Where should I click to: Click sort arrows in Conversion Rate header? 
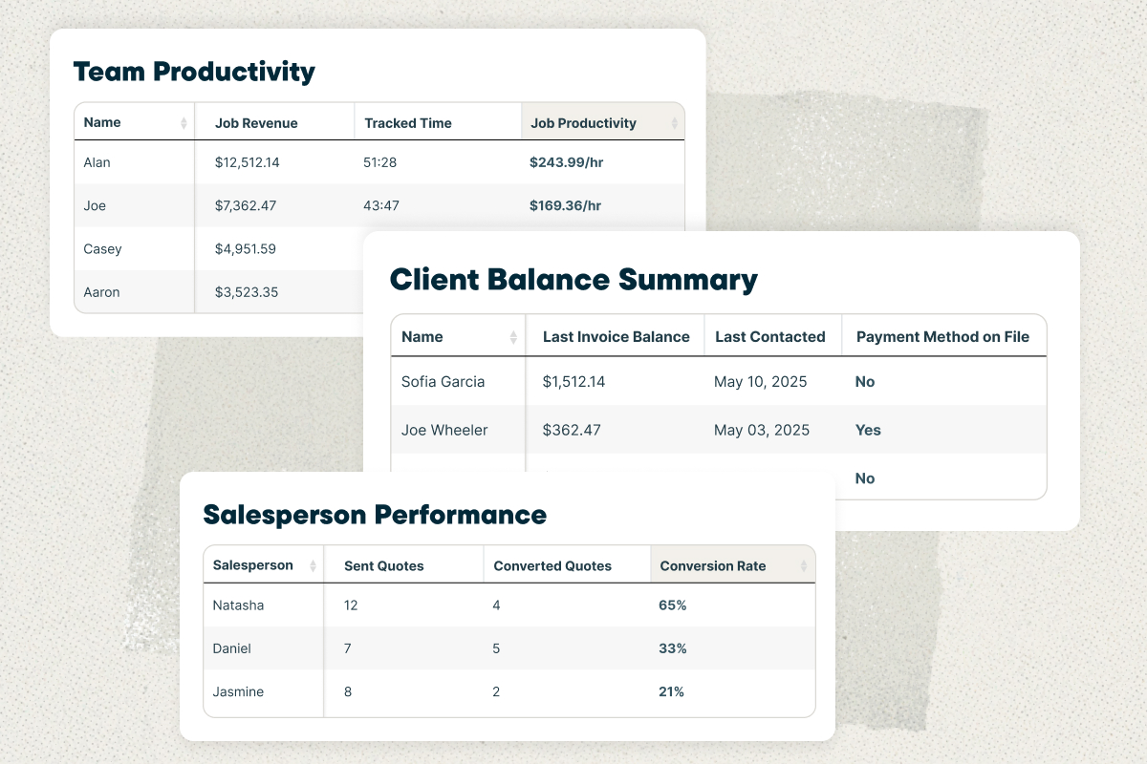804,566
